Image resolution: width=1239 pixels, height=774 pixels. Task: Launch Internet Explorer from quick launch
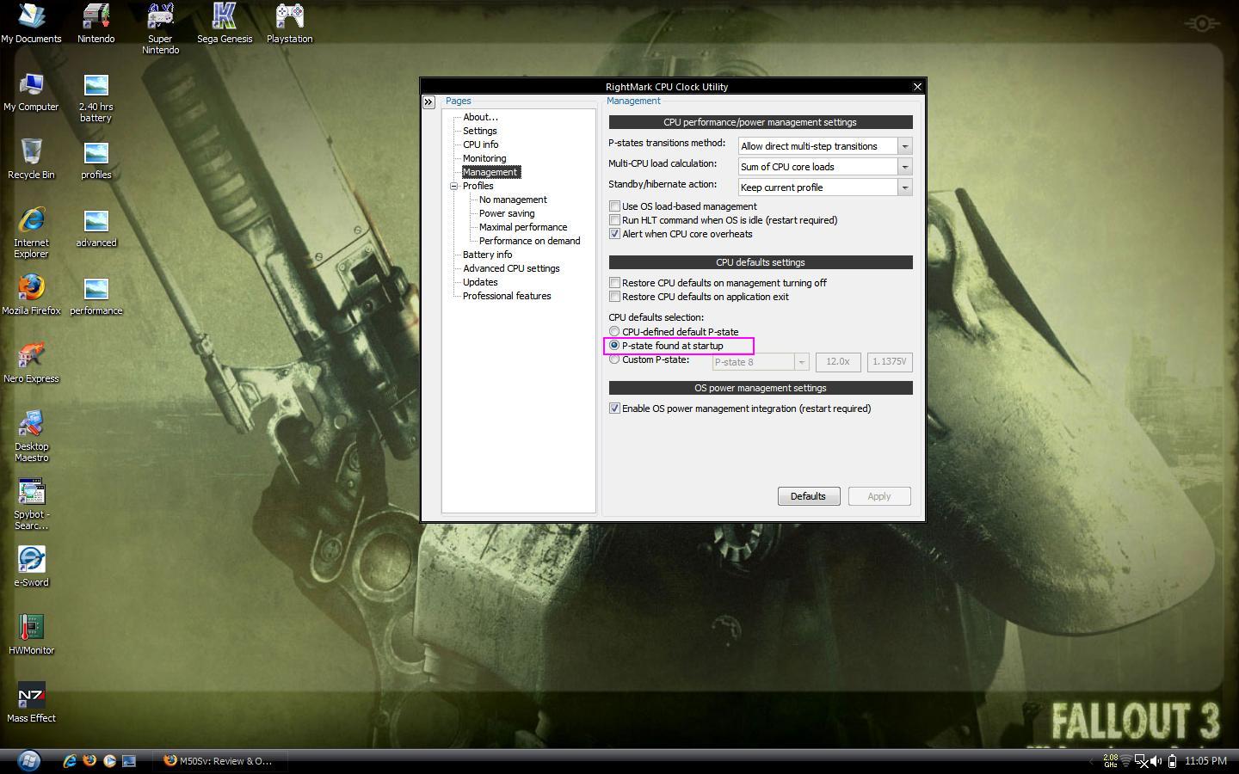click(x=70, y=760)
